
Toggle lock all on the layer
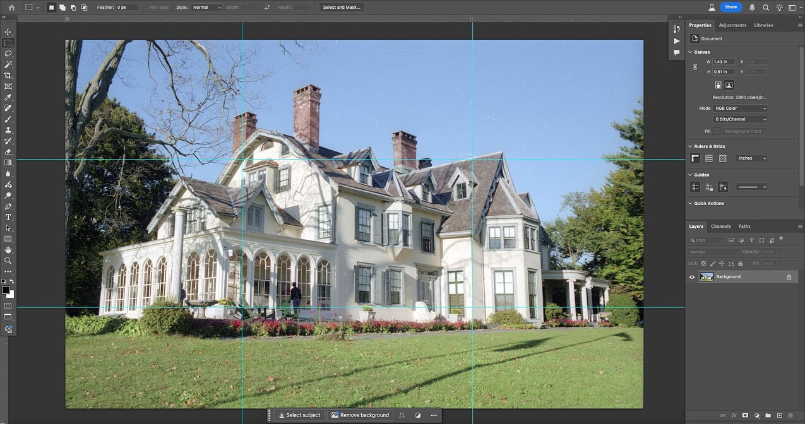pos(741,263)
